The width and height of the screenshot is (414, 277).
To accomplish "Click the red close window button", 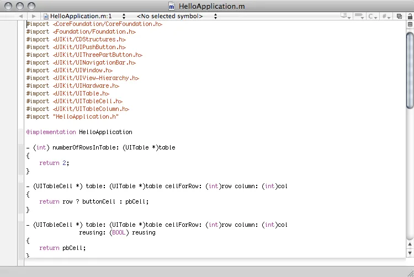I will click(8, 6).
